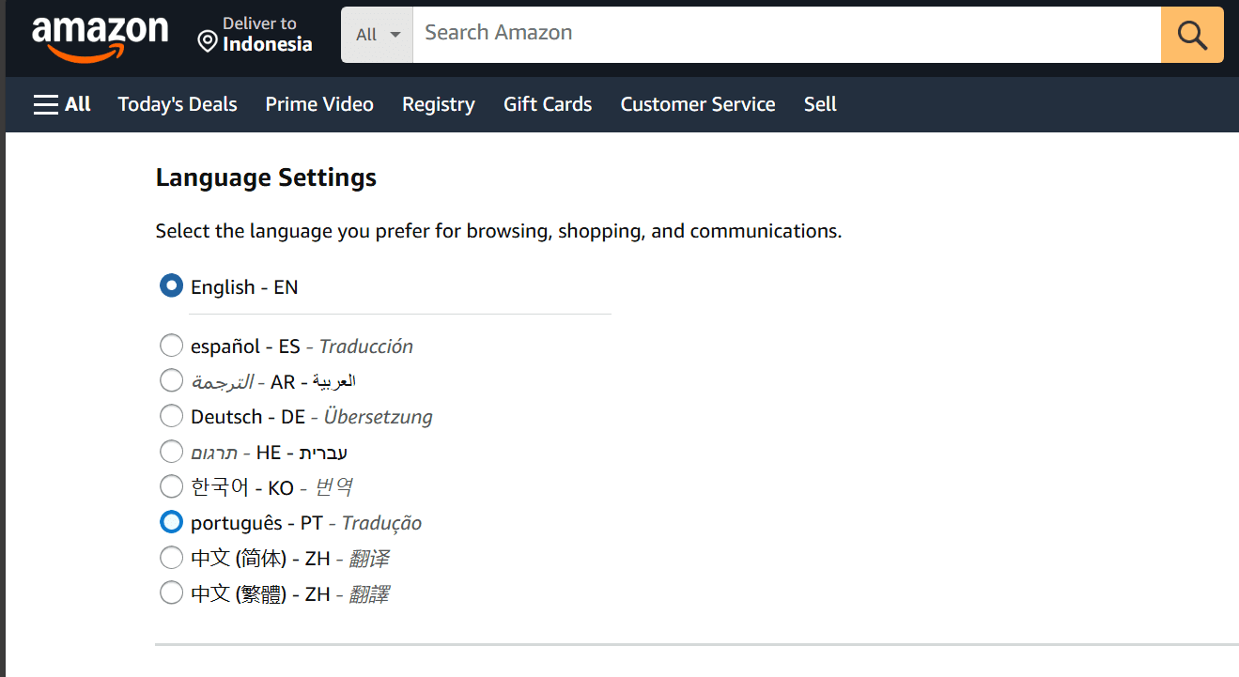This screenshot has width=1239, height=677.
Task: Click the Sell link
Action: point(820,104)
